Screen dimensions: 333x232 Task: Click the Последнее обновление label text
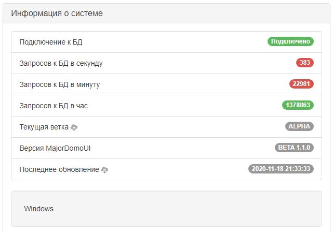tap(59, 169)
